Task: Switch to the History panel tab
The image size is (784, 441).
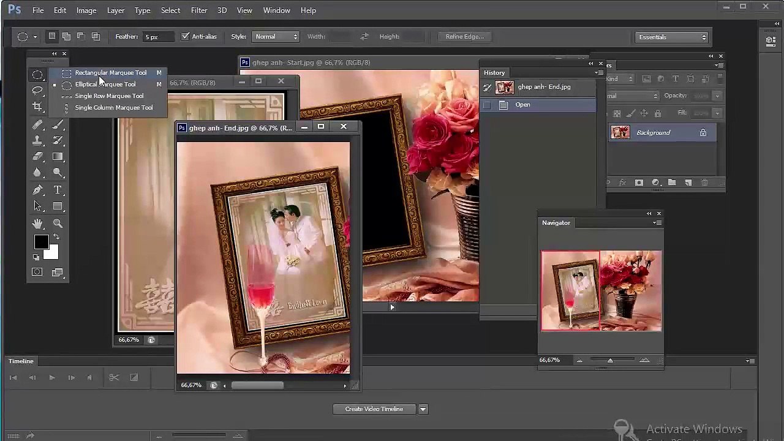Action: tap(494, 73)
